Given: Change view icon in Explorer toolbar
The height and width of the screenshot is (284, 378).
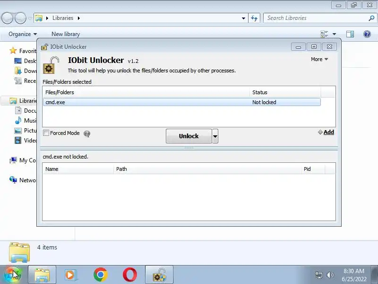Looking at the screenshot, I should click(325, 34).
